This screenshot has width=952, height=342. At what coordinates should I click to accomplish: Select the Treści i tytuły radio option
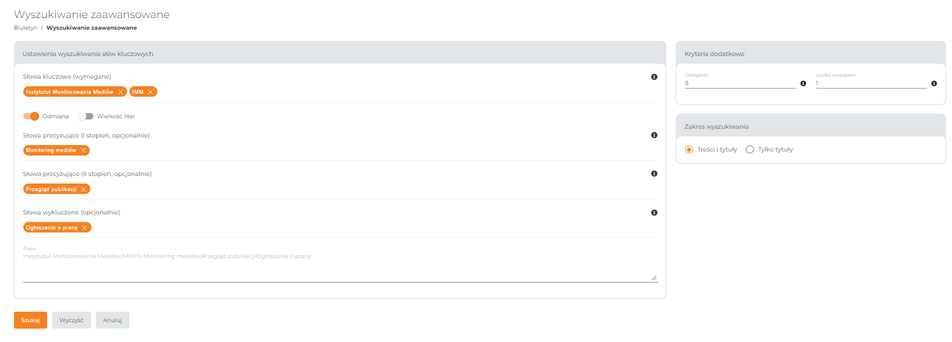[x=689, y=150]
